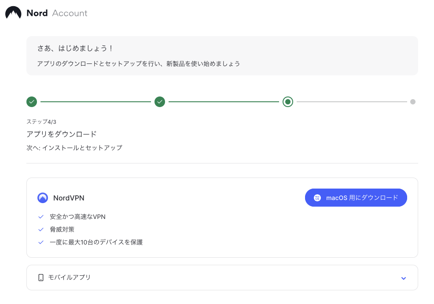Click the second completed step checkmark circle
The width and height of the screenshot is (434, 304).
(x=160, y=102)
